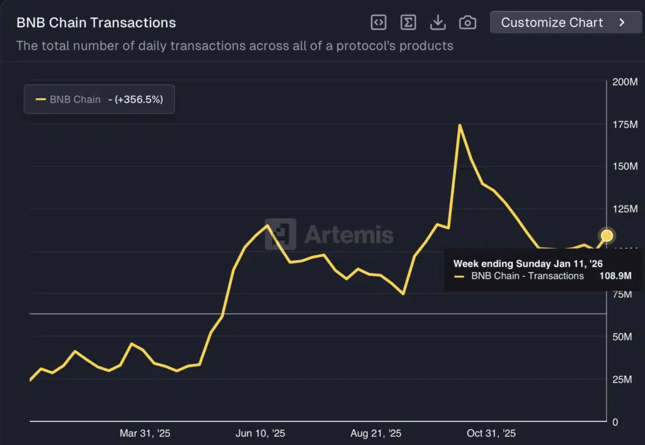645x445 pixels.
Task: Click the Artemis watermark logo icon
Action: point(281,235)
